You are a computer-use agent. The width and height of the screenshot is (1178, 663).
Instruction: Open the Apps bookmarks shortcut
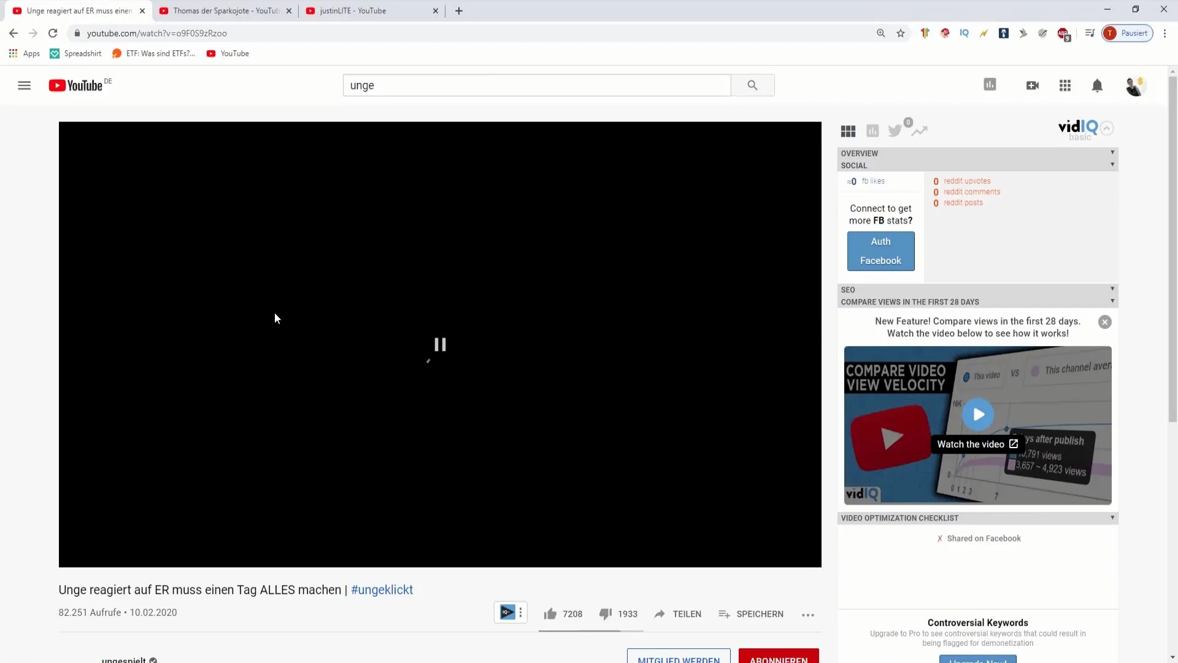click(x=25, y=53)
